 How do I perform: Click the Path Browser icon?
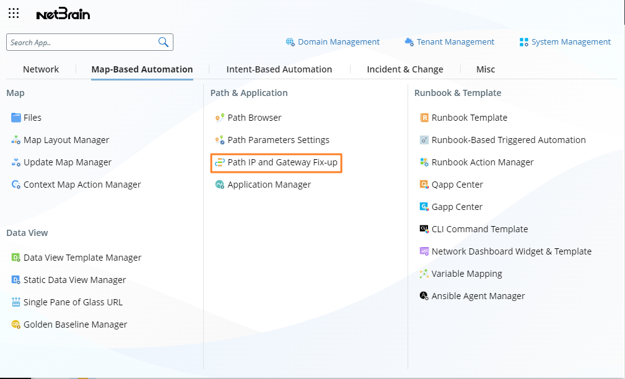tap(219, 118)
